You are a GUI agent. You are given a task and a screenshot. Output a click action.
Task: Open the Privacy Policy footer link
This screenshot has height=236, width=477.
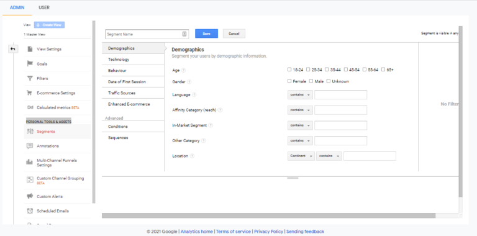click(x=268, y=232)
